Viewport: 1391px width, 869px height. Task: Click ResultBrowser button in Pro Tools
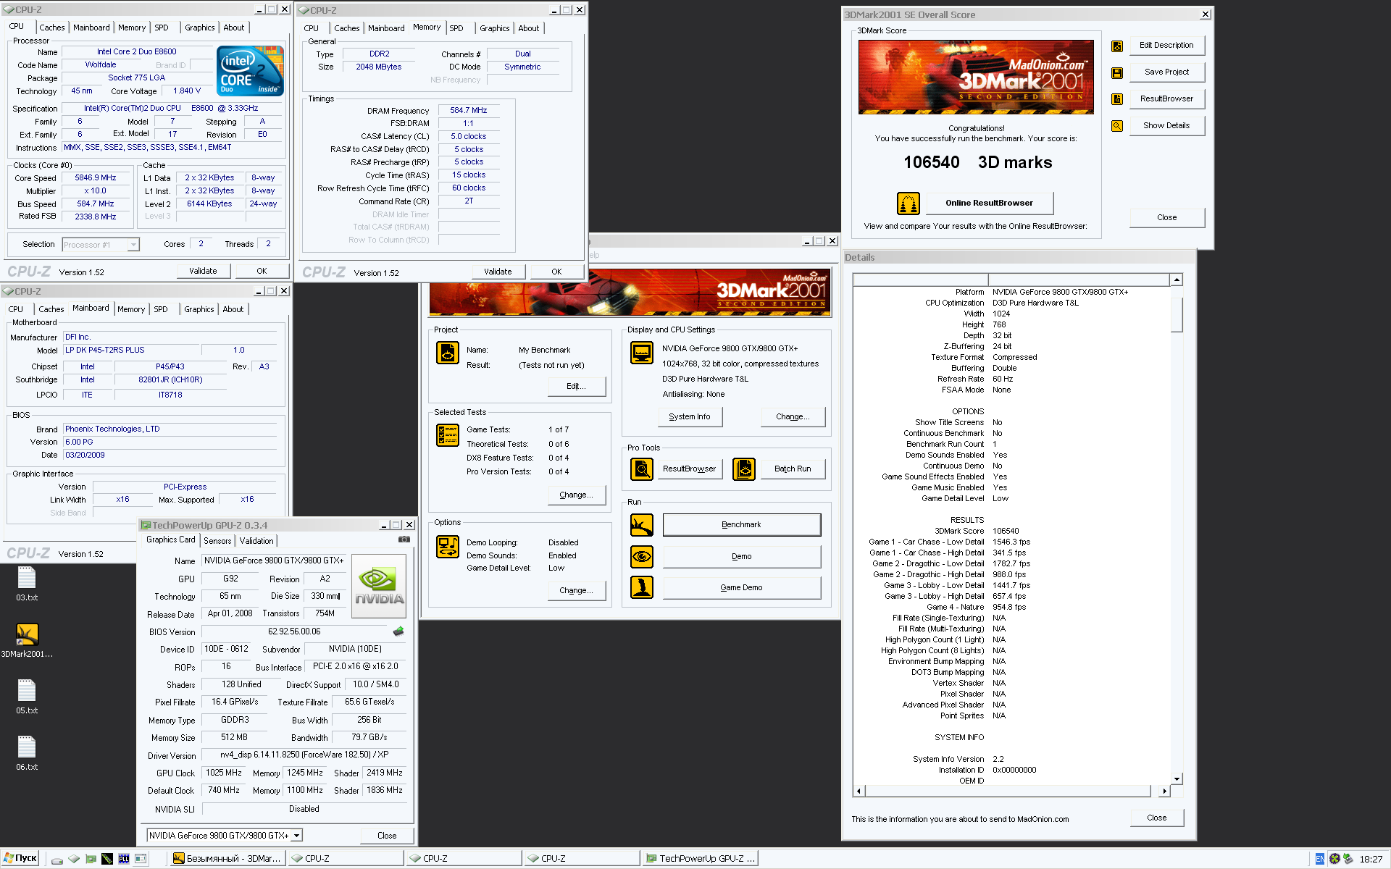click(x=689, y=469)
